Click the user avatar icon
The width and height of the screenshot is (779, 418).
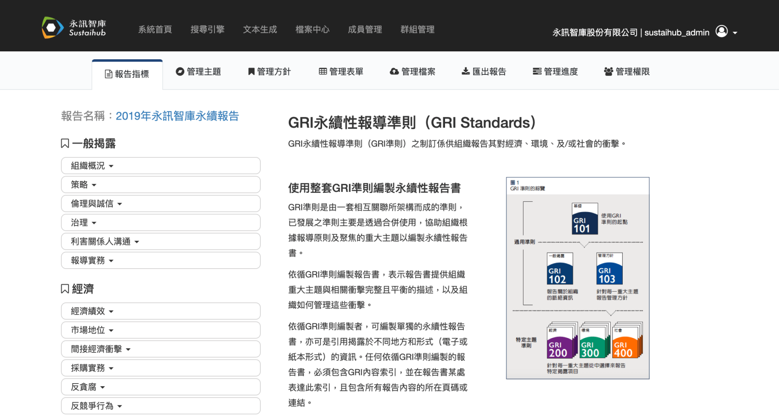pyautogui.click(x=721, y=31)
